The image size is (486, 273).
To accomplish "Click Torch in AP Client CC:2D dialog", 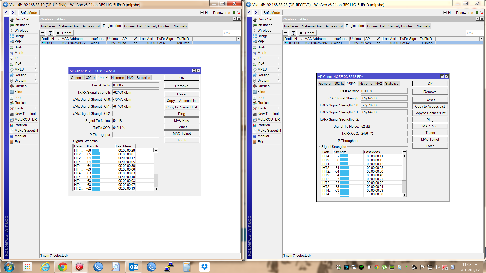I will pyautogui.click(x=182, y=140).
